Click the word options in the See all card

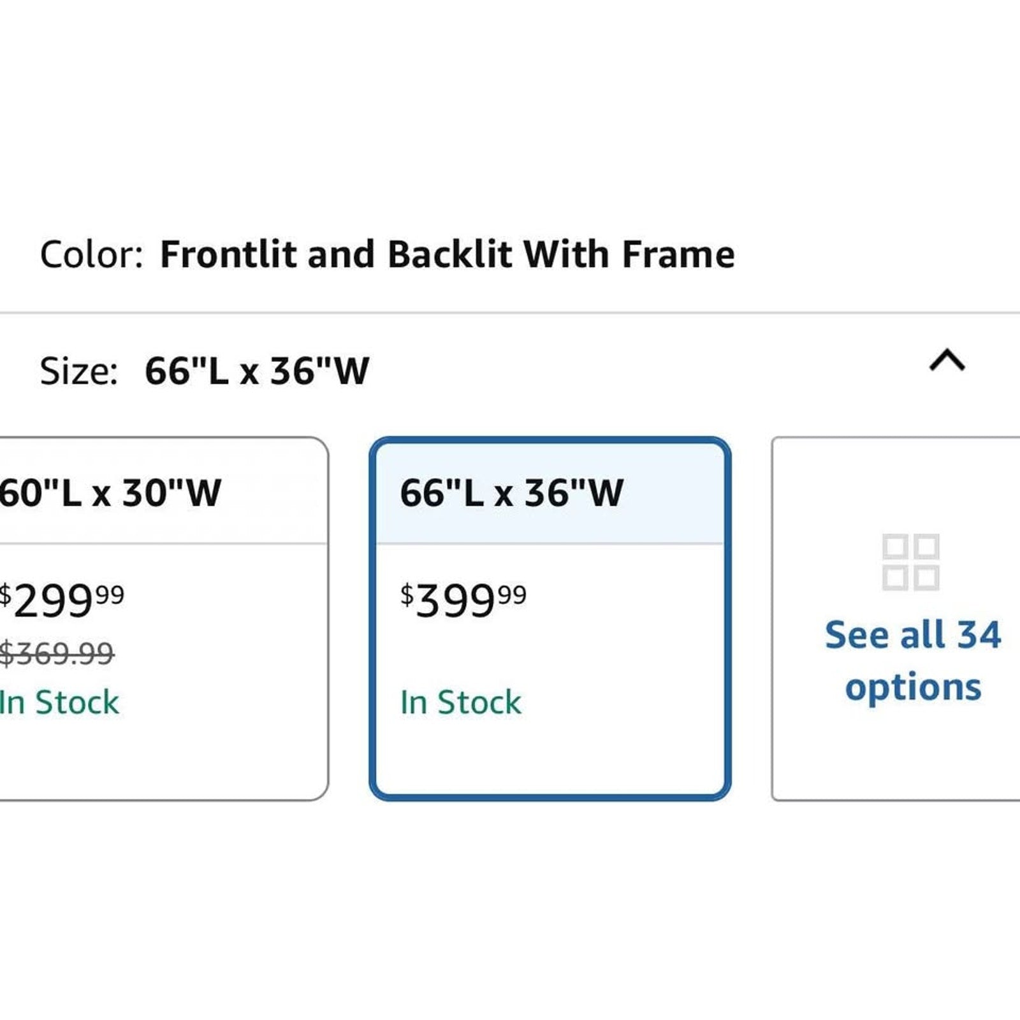coord(913,688)
